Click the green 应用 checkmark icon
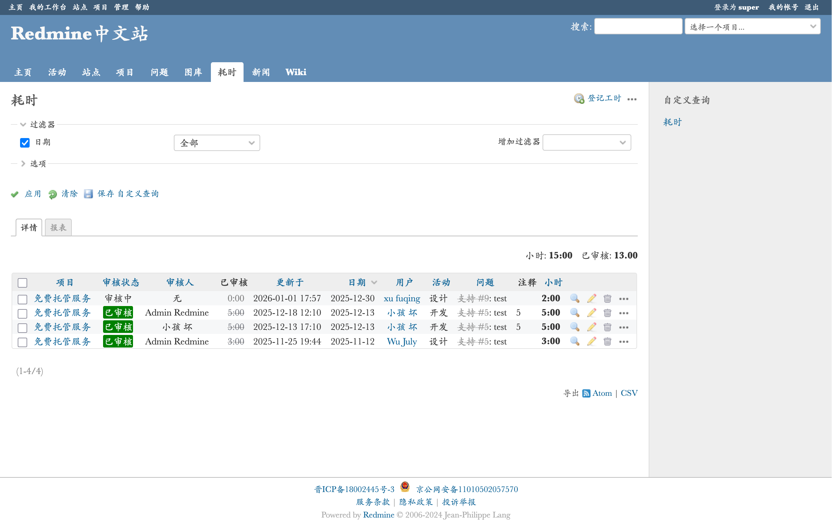 [x=15, y=194]
